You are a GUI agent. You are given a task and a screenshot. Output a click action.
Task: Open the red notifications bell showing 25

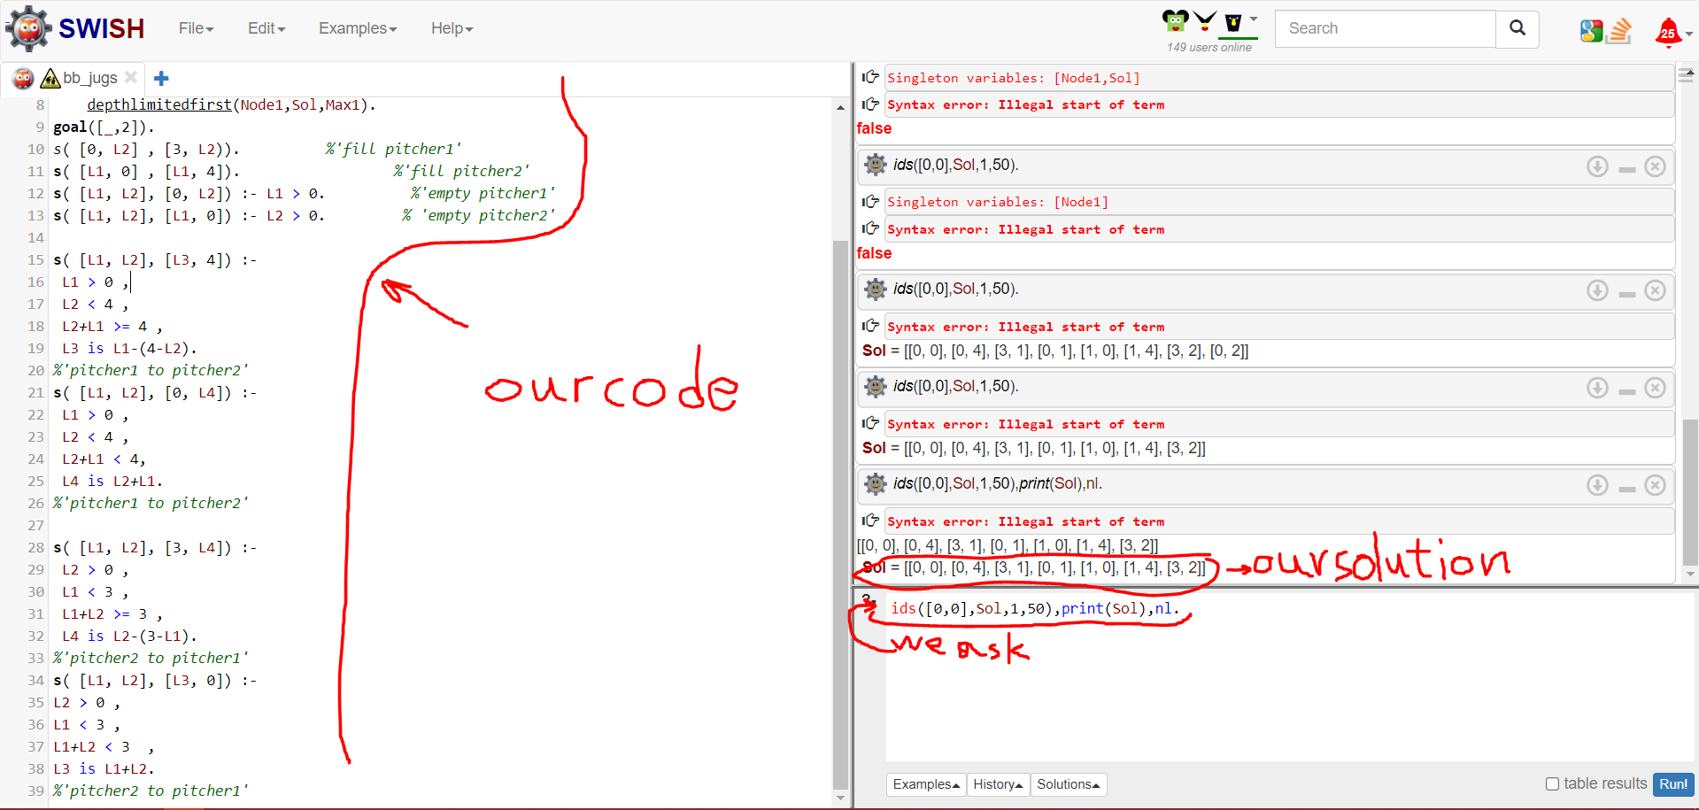tap(1667, 31)
